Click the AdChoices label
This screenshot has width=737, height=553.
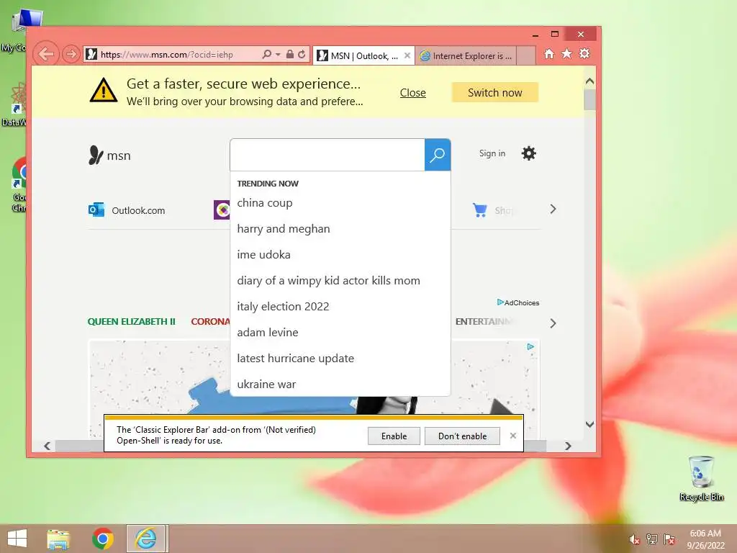[x=518, y=302]
